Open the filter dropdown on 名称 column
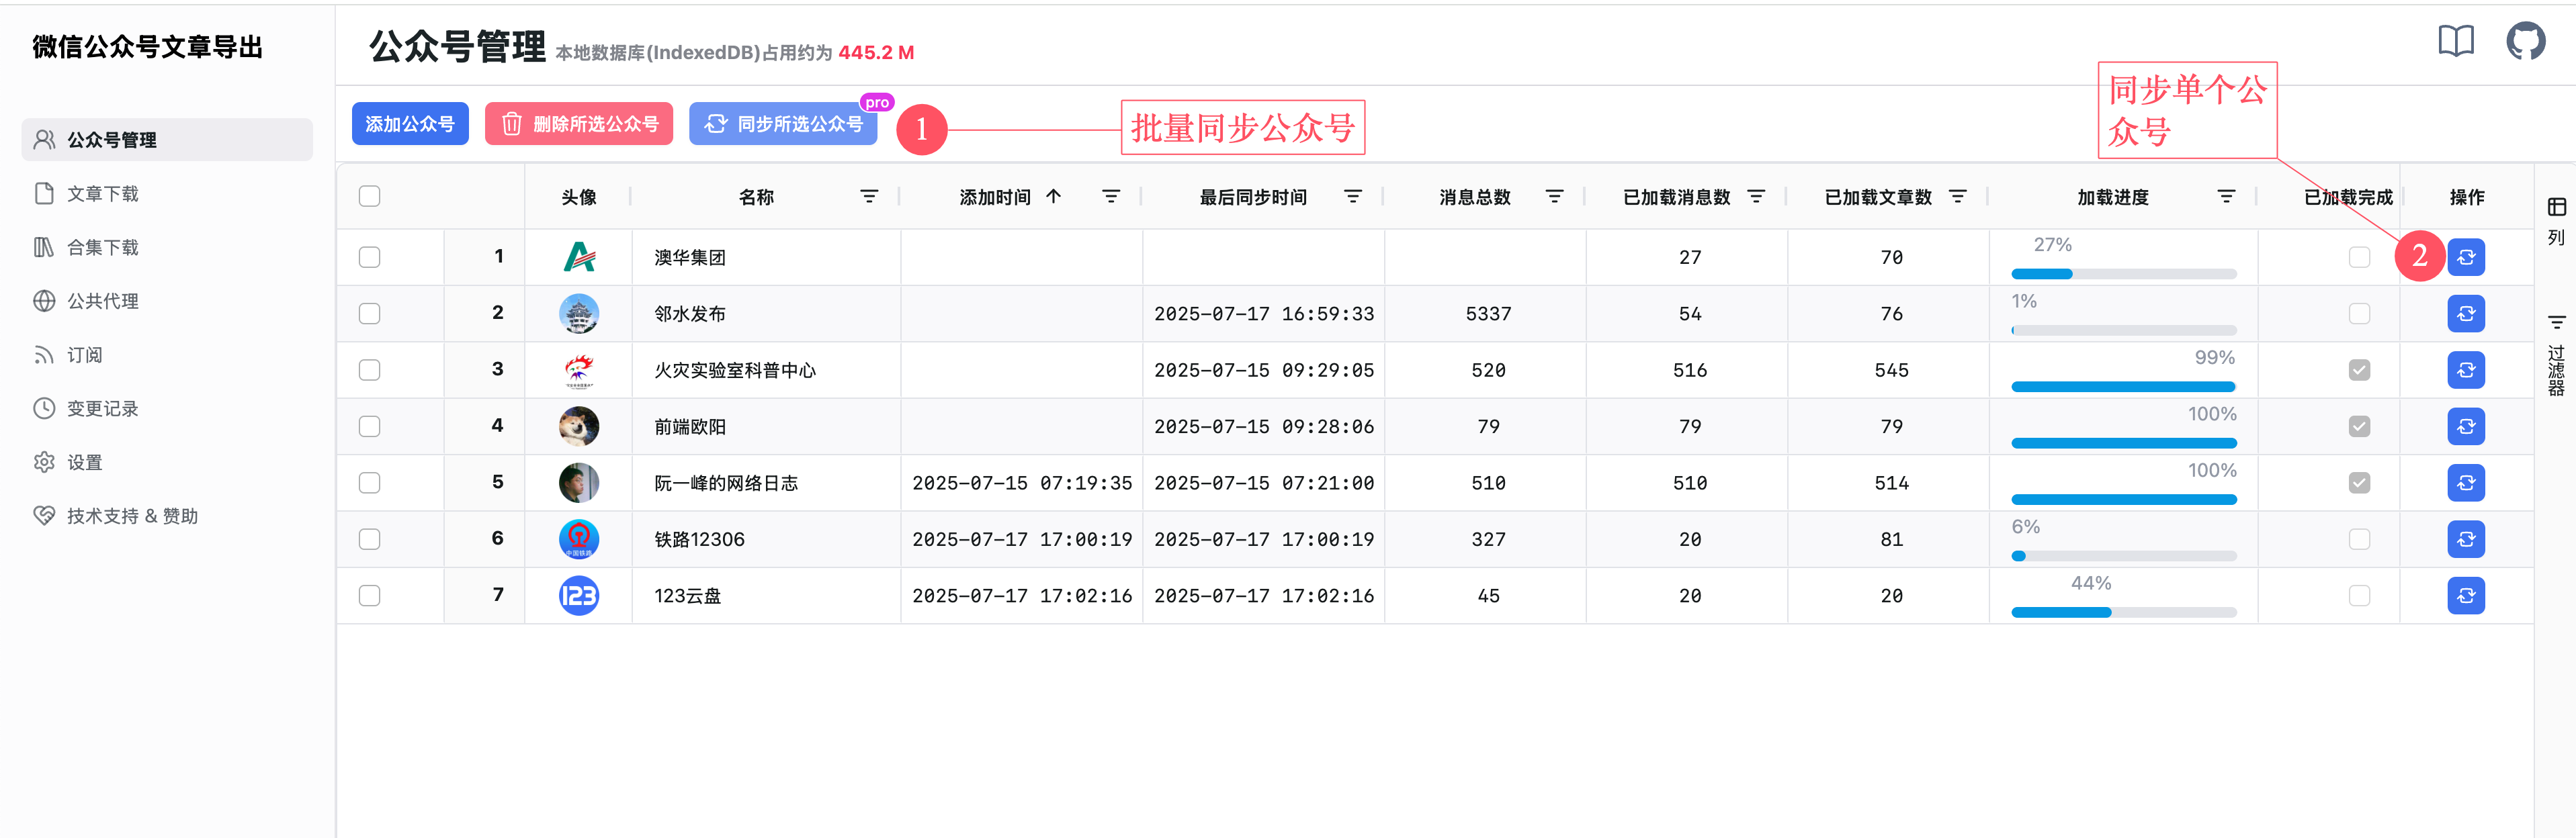 point(868,196)
